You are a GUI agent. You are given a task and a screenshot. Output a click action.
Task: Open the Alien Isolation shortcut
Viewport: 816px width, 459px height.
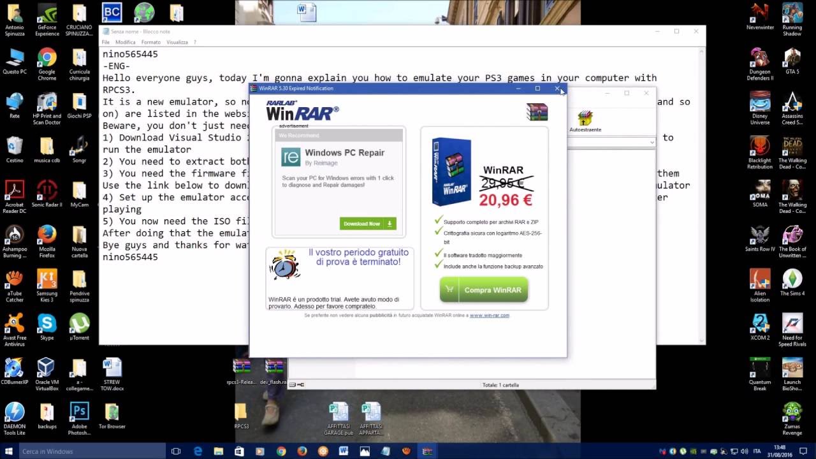pyautogui.click(x=760, y=286)
